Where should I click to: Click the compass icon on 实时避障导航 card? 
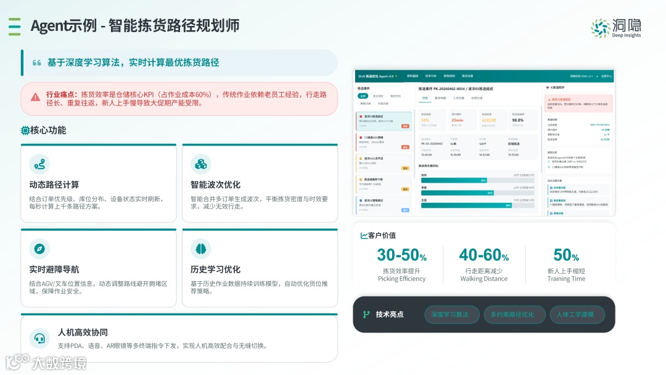pos(39,249)
